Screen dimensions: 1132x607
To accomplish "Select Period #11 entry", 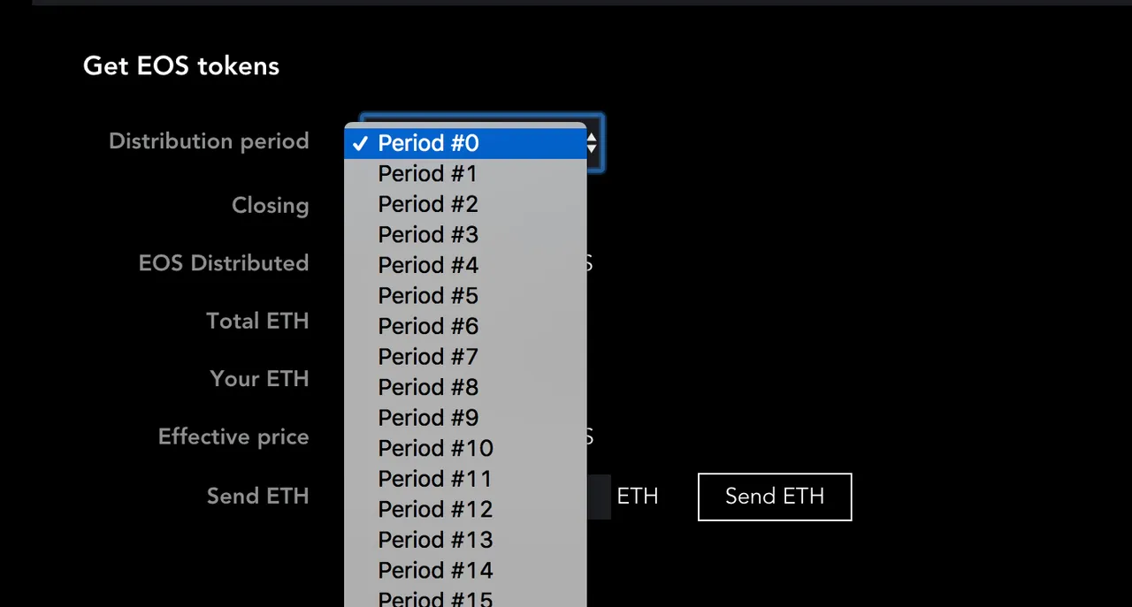I will (435, 479).
